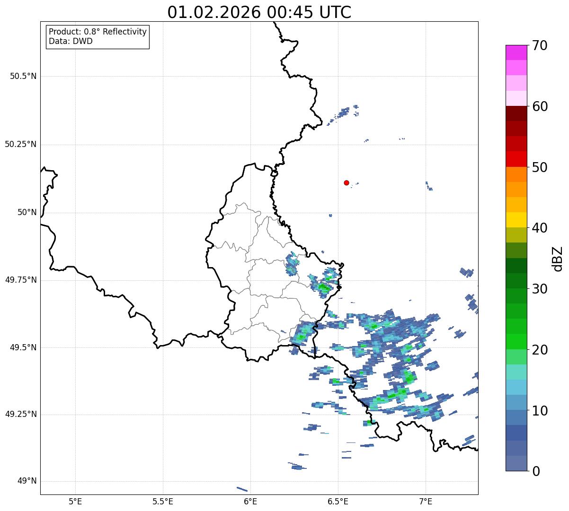Screen dimensions: 569x511
Task: Click the Product: 0.8° Reflectivity label
Action: click(98, 32)
